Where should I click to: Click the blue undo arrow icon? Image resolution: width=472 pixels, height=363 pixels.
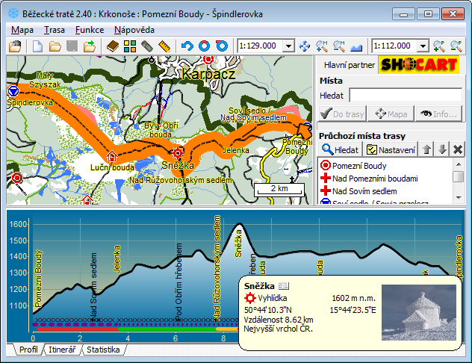pyautogui.click(x=187, y=46)
